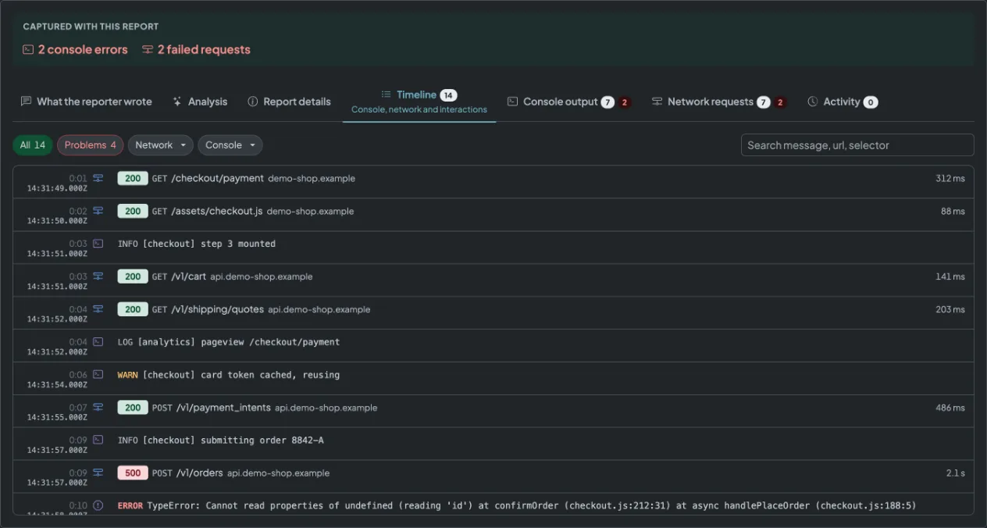Open What the reporter wrote tab
987x528 pixels.
[x=86, y=102]
